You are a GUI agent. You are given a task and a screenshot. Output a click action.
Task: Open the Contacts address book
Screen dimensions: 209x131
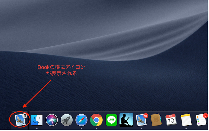click(156, 120)
